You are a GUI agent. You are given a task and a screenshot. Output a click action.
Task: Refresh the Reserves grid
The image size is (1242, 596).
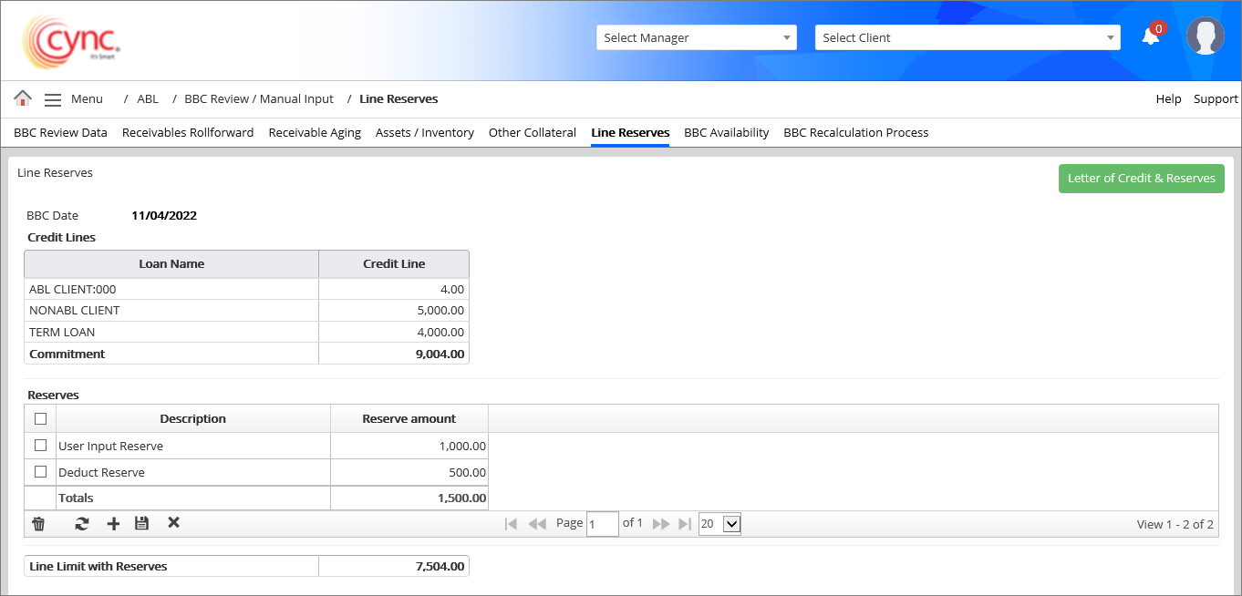[x=82, y=524]
